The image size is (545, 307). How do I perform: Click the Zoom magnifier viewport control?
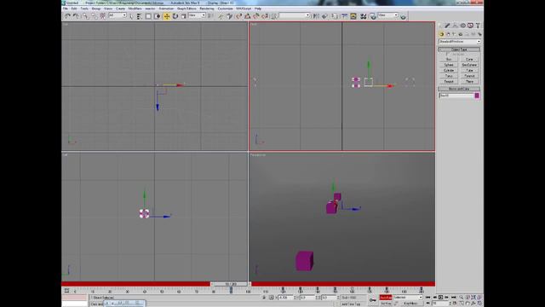point(461,298)
